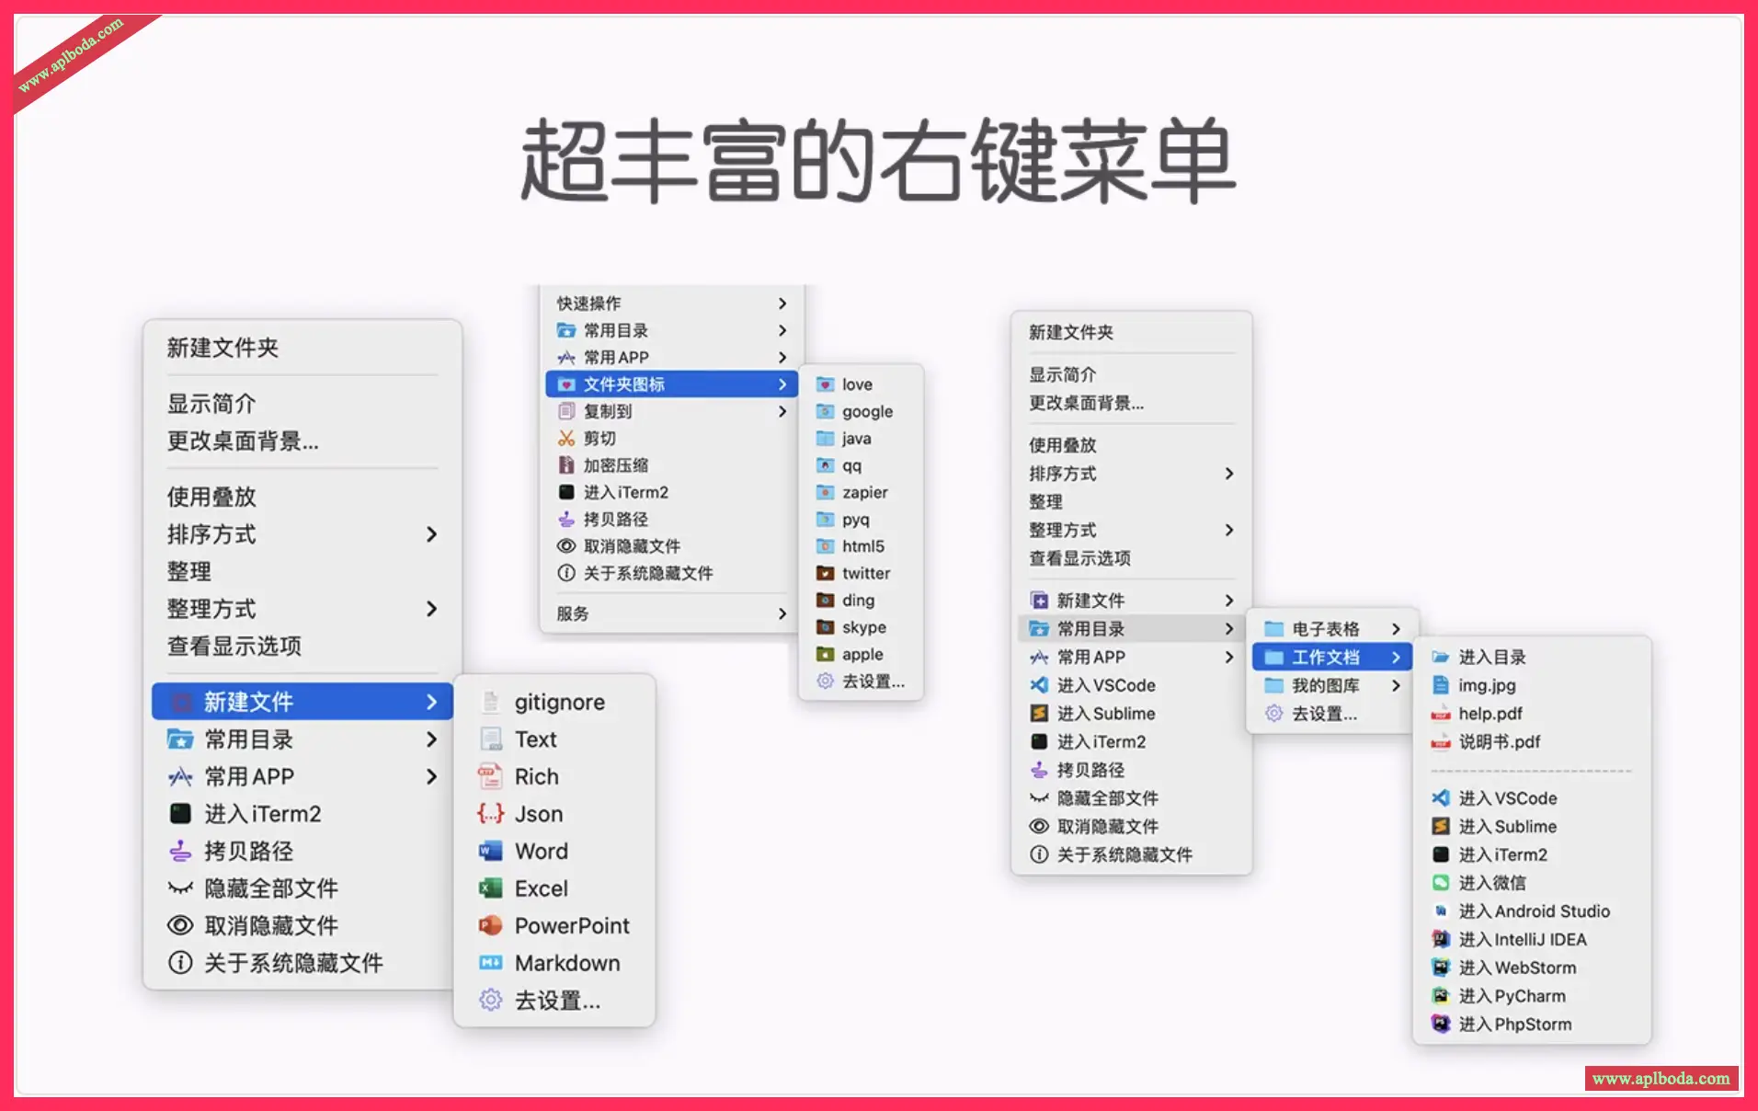Choose the red Json braces icon
The height and width of the screenshot is (1111, 1758).
491,814
